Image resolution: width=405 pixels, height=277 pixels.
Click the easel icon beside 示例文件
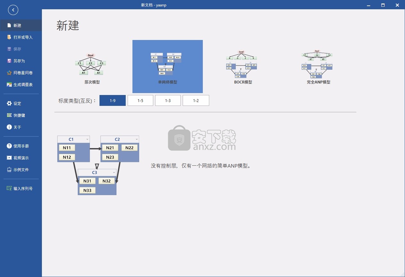click(x=9, y=170)
